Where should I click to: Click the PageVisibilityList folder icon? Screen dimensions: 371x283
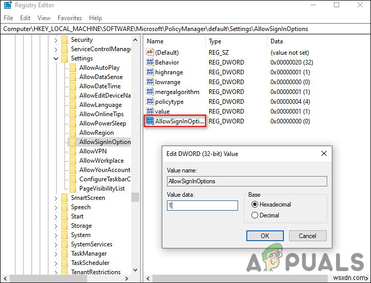pyautogui.click(x=73, y=188)
